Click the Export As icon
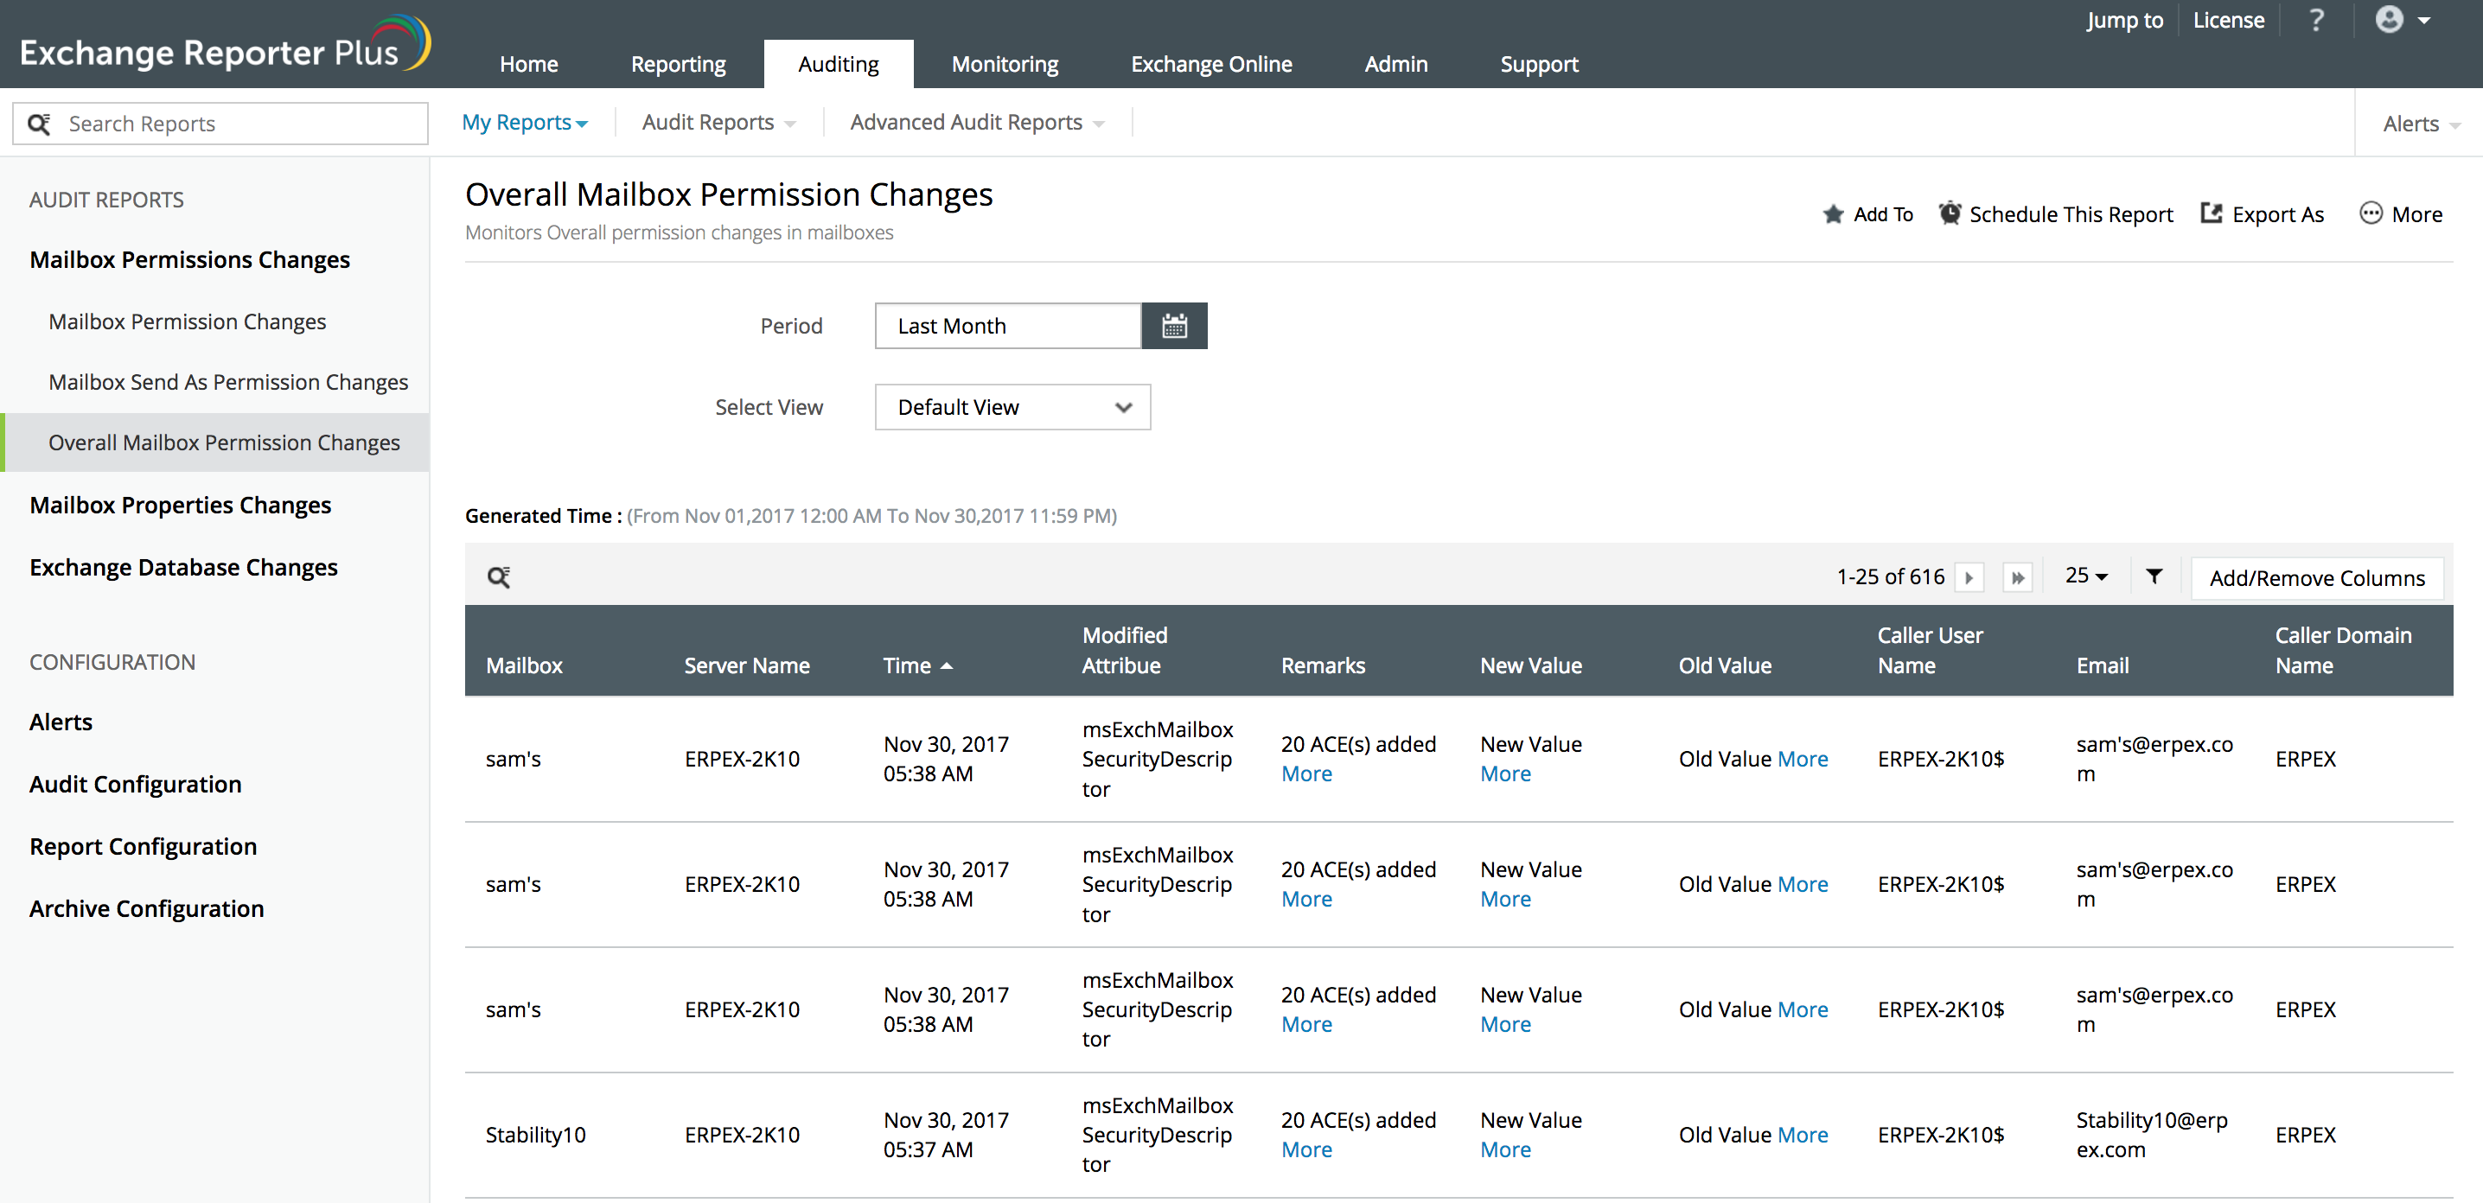 (x=2212, y=213)
